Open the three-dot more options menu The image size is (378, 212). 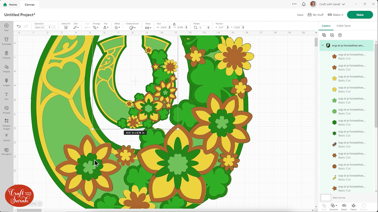tap(294, 4)
